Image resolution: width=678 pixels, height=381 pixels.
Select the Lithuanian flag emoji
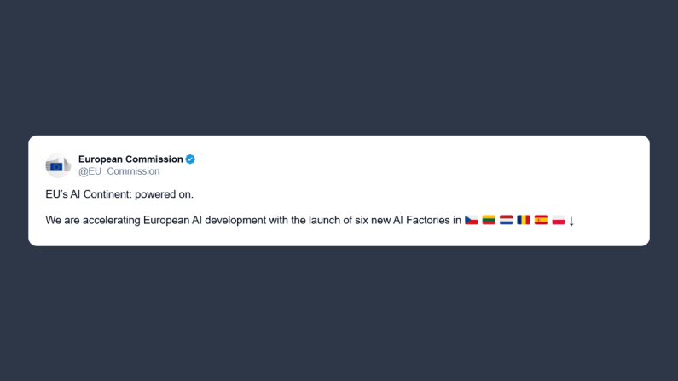pos(489,220)
